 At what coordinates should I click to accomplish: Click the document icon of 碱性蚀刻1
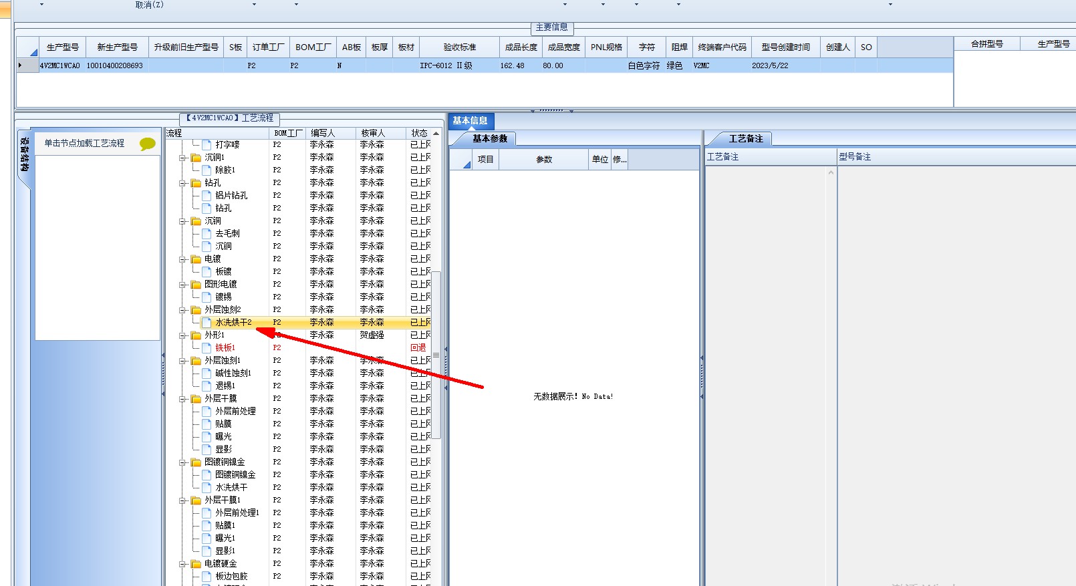[x=207, y=373]
